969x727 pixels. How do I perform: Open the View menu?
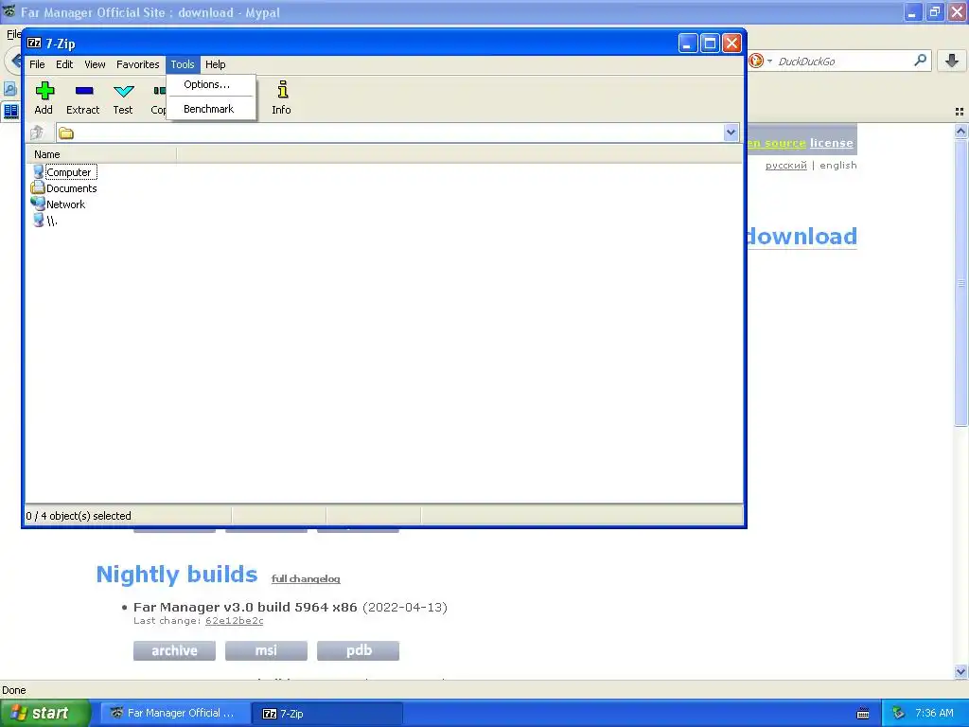tap(95, 64)
